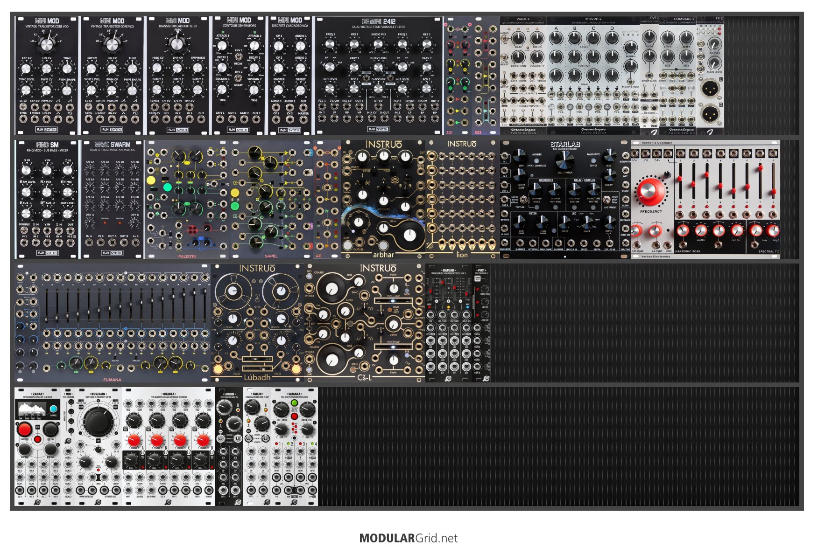The width and height of the screenshot is (818, 548).
Task: Click the INFINITE button on STARLAB
Action: click(536, 160)
